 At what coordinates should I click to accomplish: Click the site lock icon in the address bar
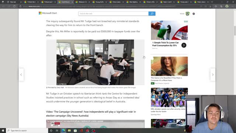(21, 6)
